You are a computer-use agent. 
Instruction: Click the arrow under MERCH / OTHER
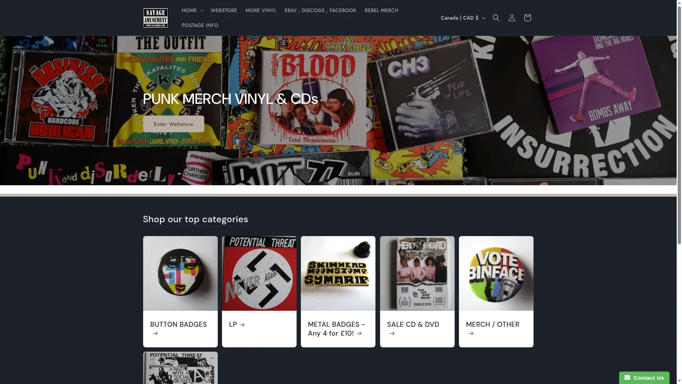coord(471,334)
